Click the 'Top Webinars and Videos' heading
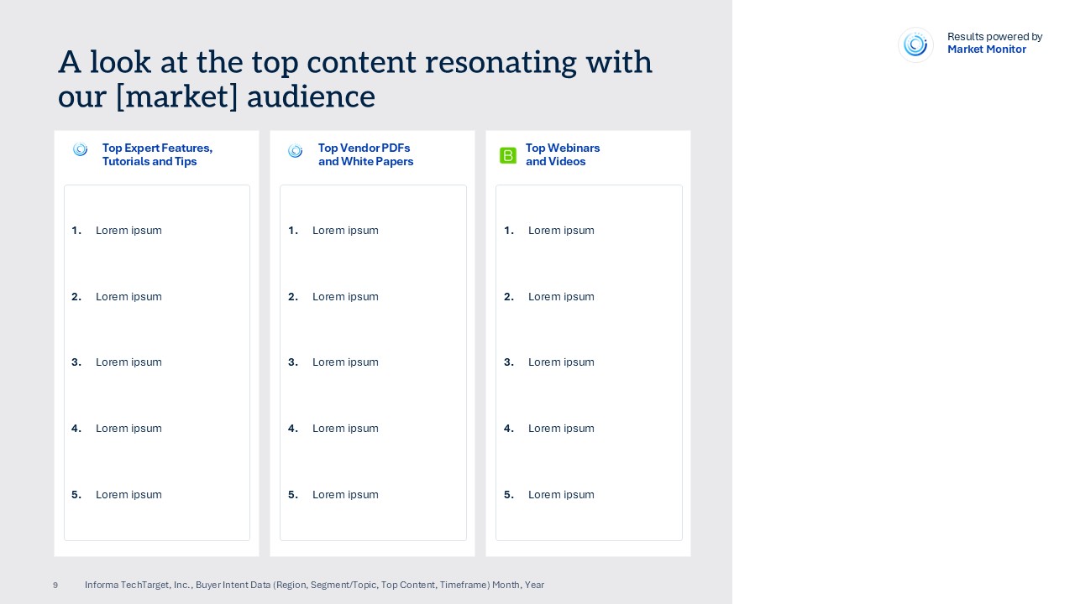 tap(563, 154)
